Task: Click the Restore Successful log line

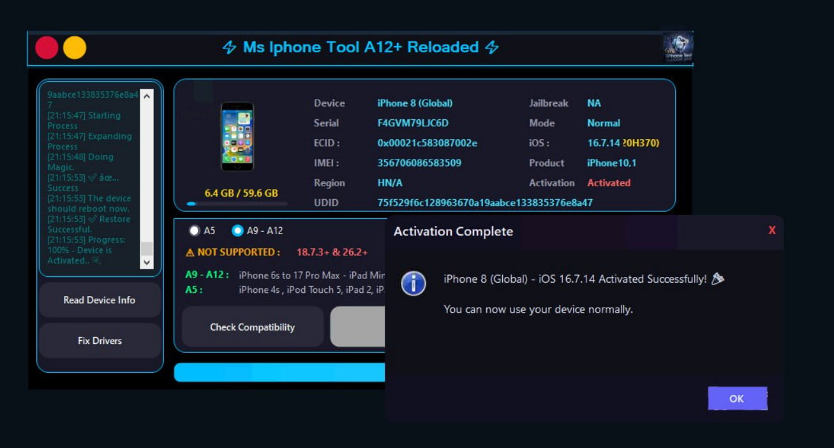Action: pyautogui.click(x=89, y=224)
